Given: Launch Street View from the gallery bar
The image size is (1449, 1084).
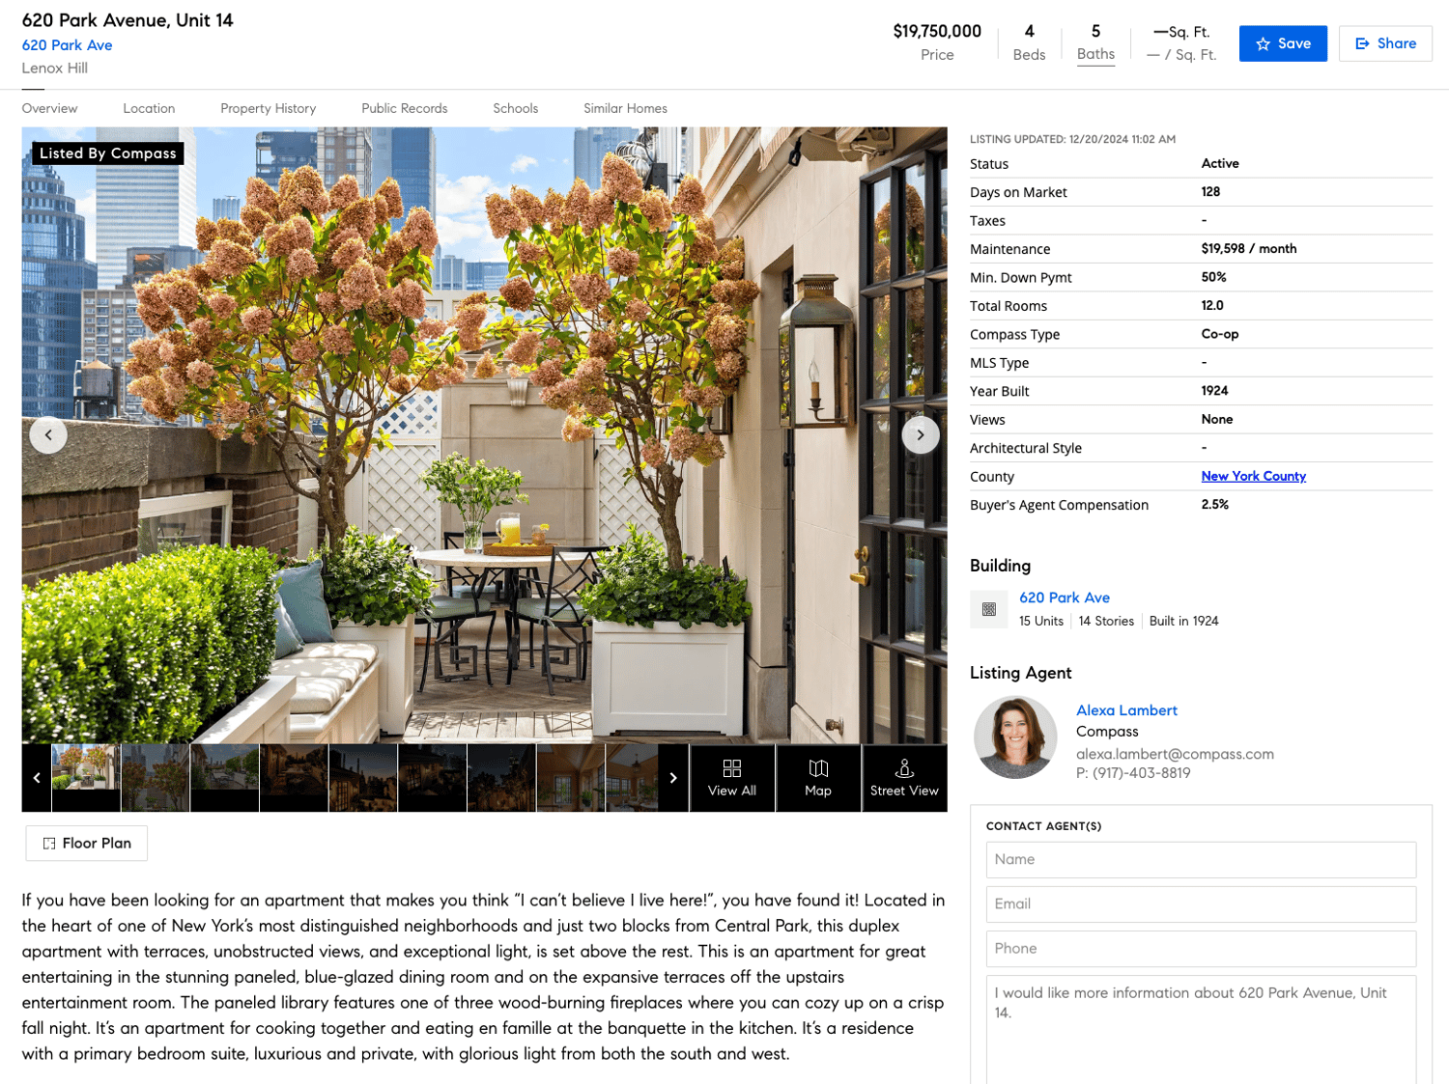Looking at the screenshot, I should coord(904,767).
